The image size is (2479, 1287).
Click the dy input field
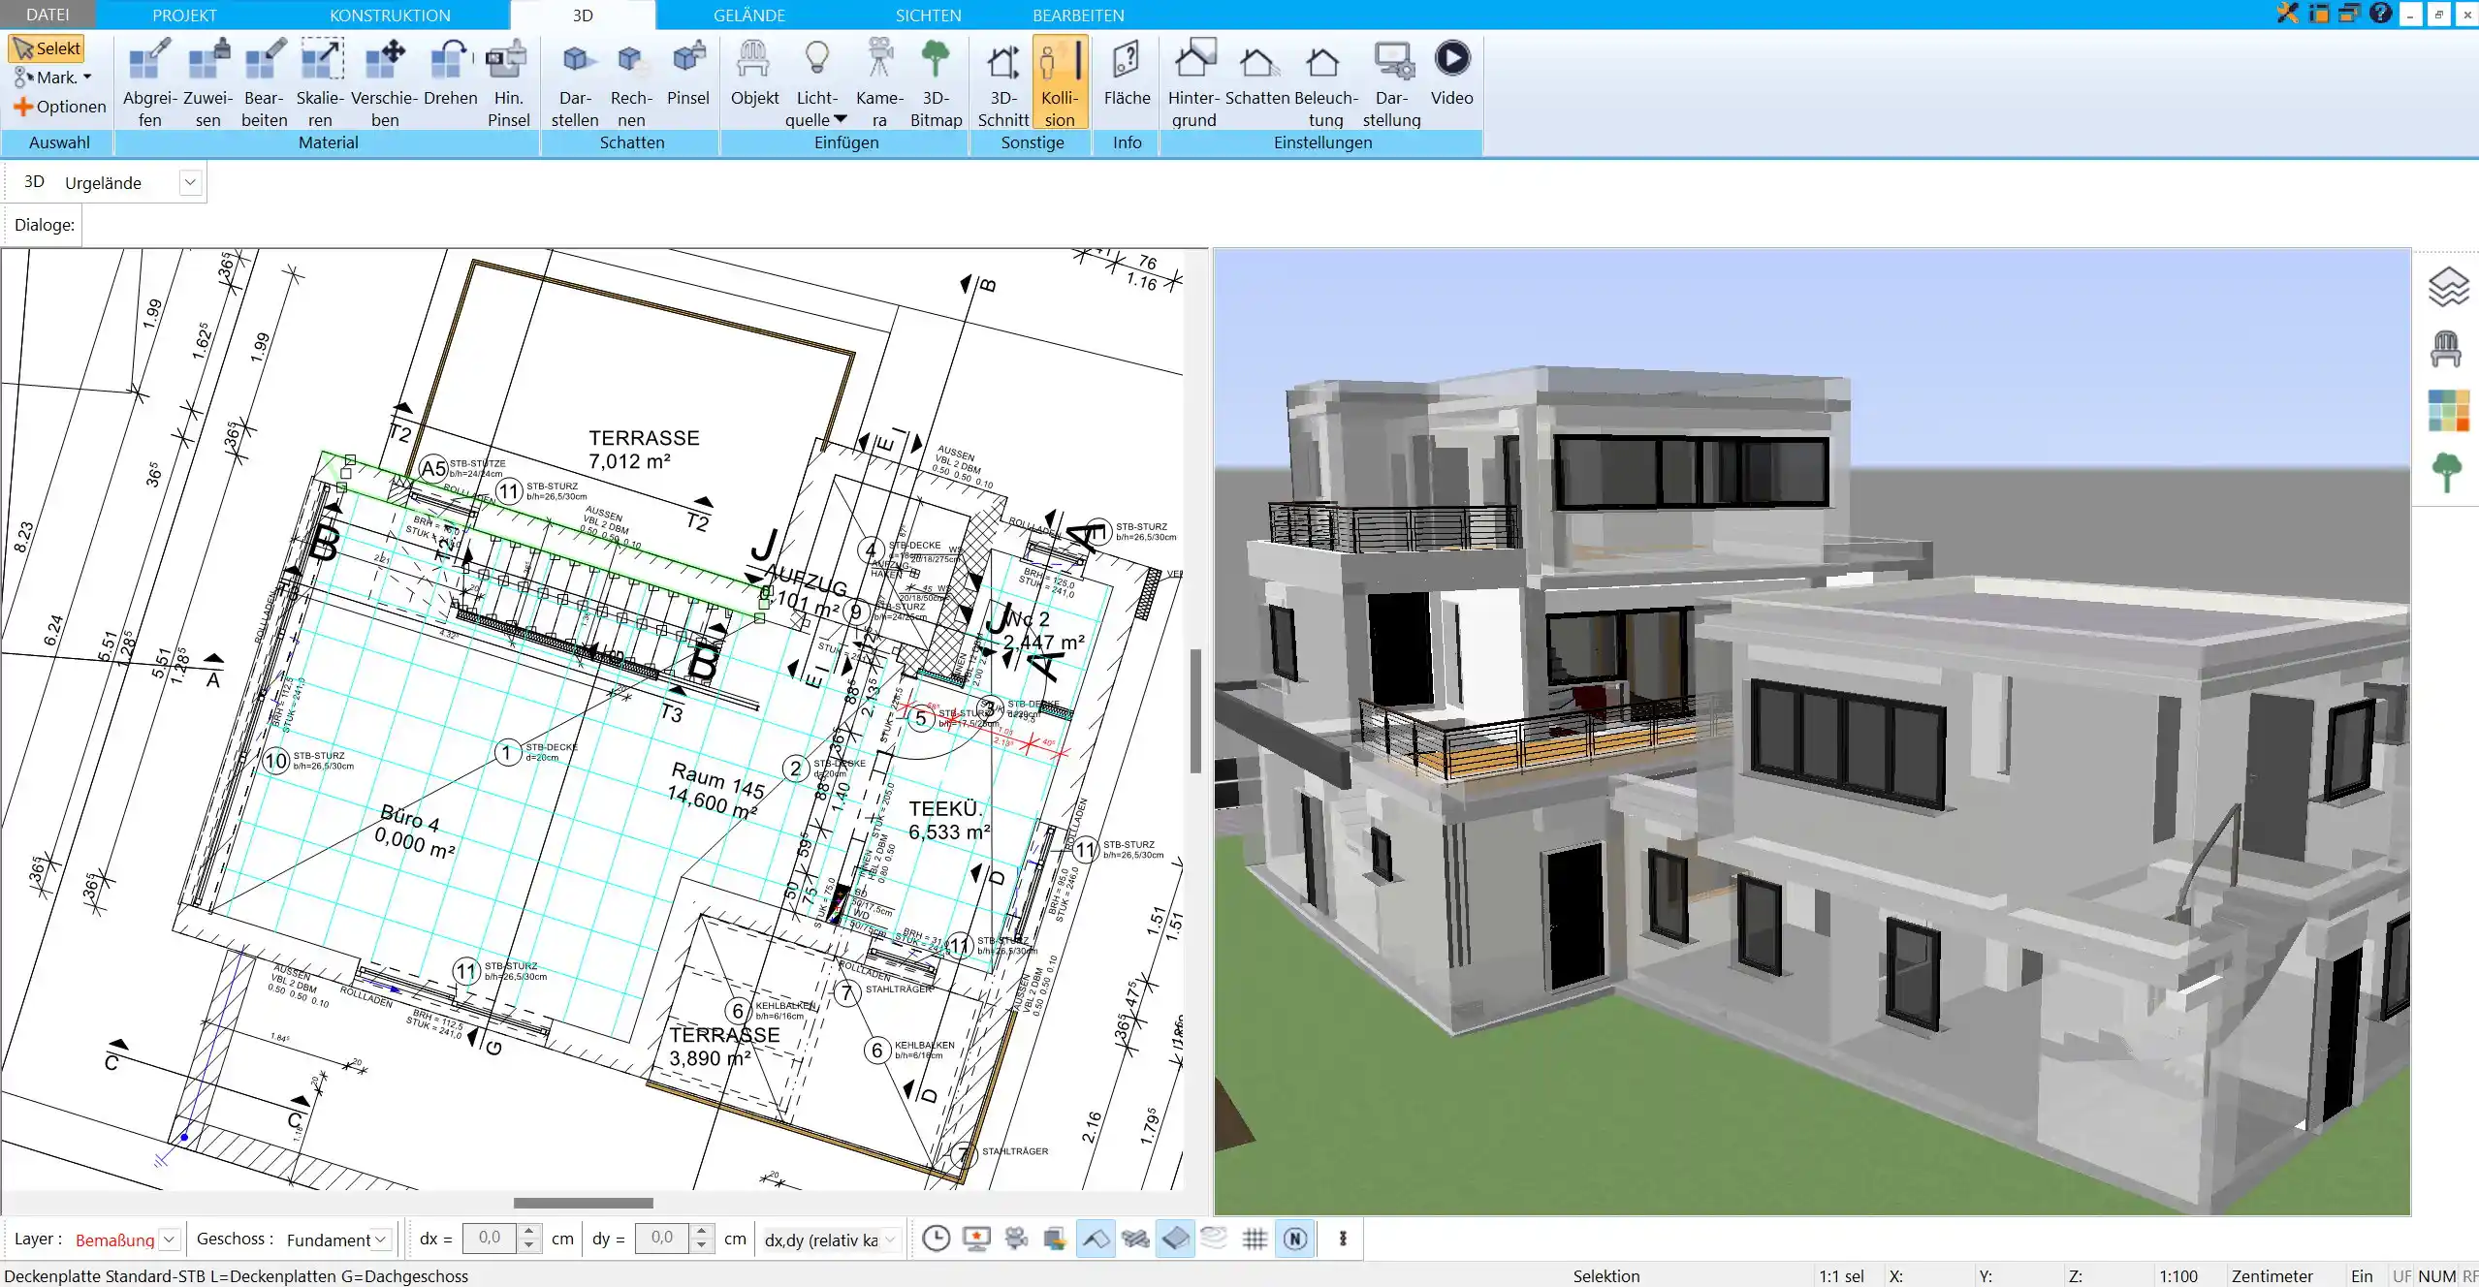tap(663, 1239)
